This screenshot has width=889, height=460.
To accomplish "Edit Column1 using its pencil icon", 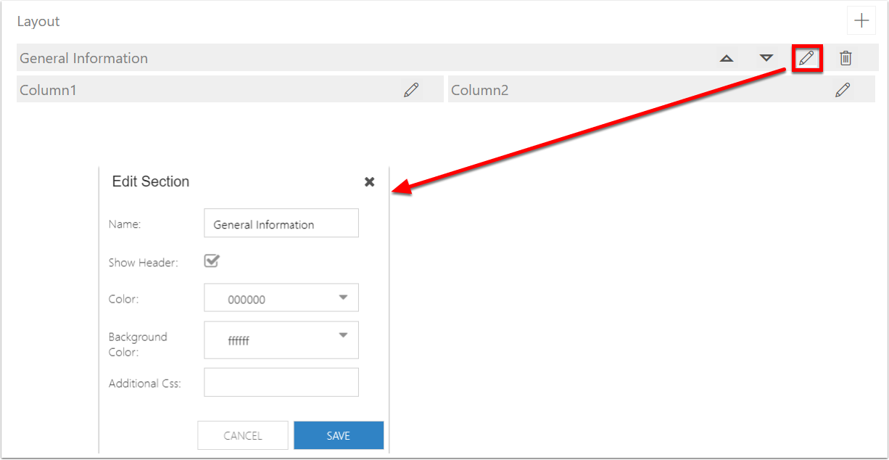I will pos(411,89).
